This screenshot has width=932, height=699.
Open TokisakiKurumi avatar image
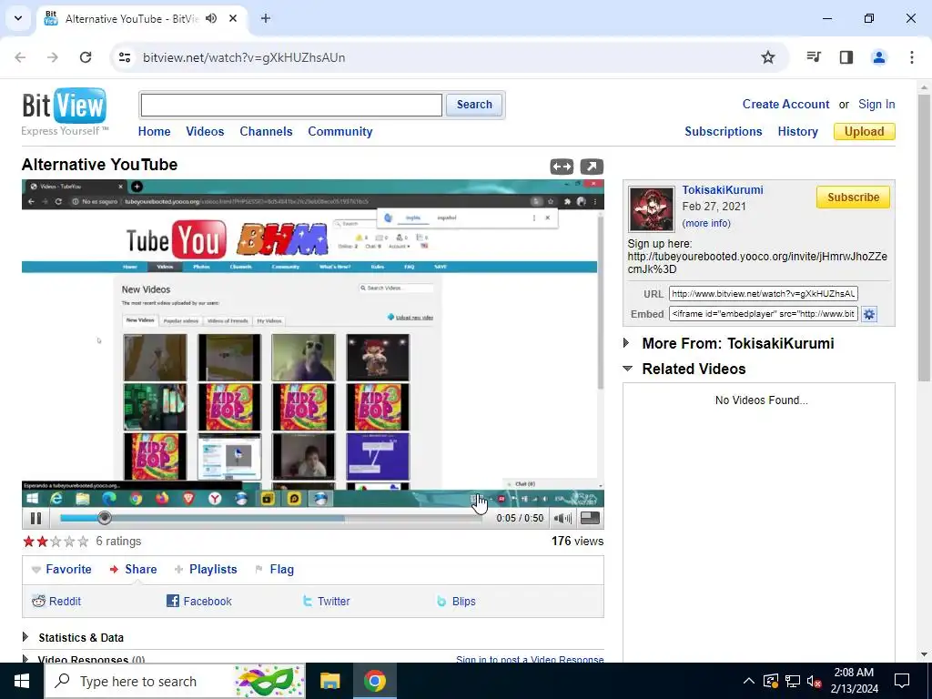coord(652,208)
